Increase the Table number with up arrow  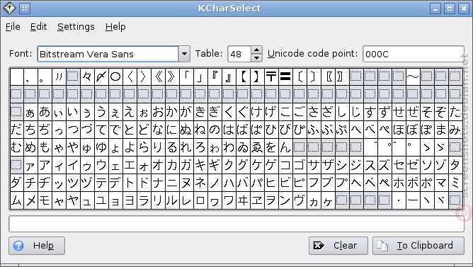coord(257,50)
